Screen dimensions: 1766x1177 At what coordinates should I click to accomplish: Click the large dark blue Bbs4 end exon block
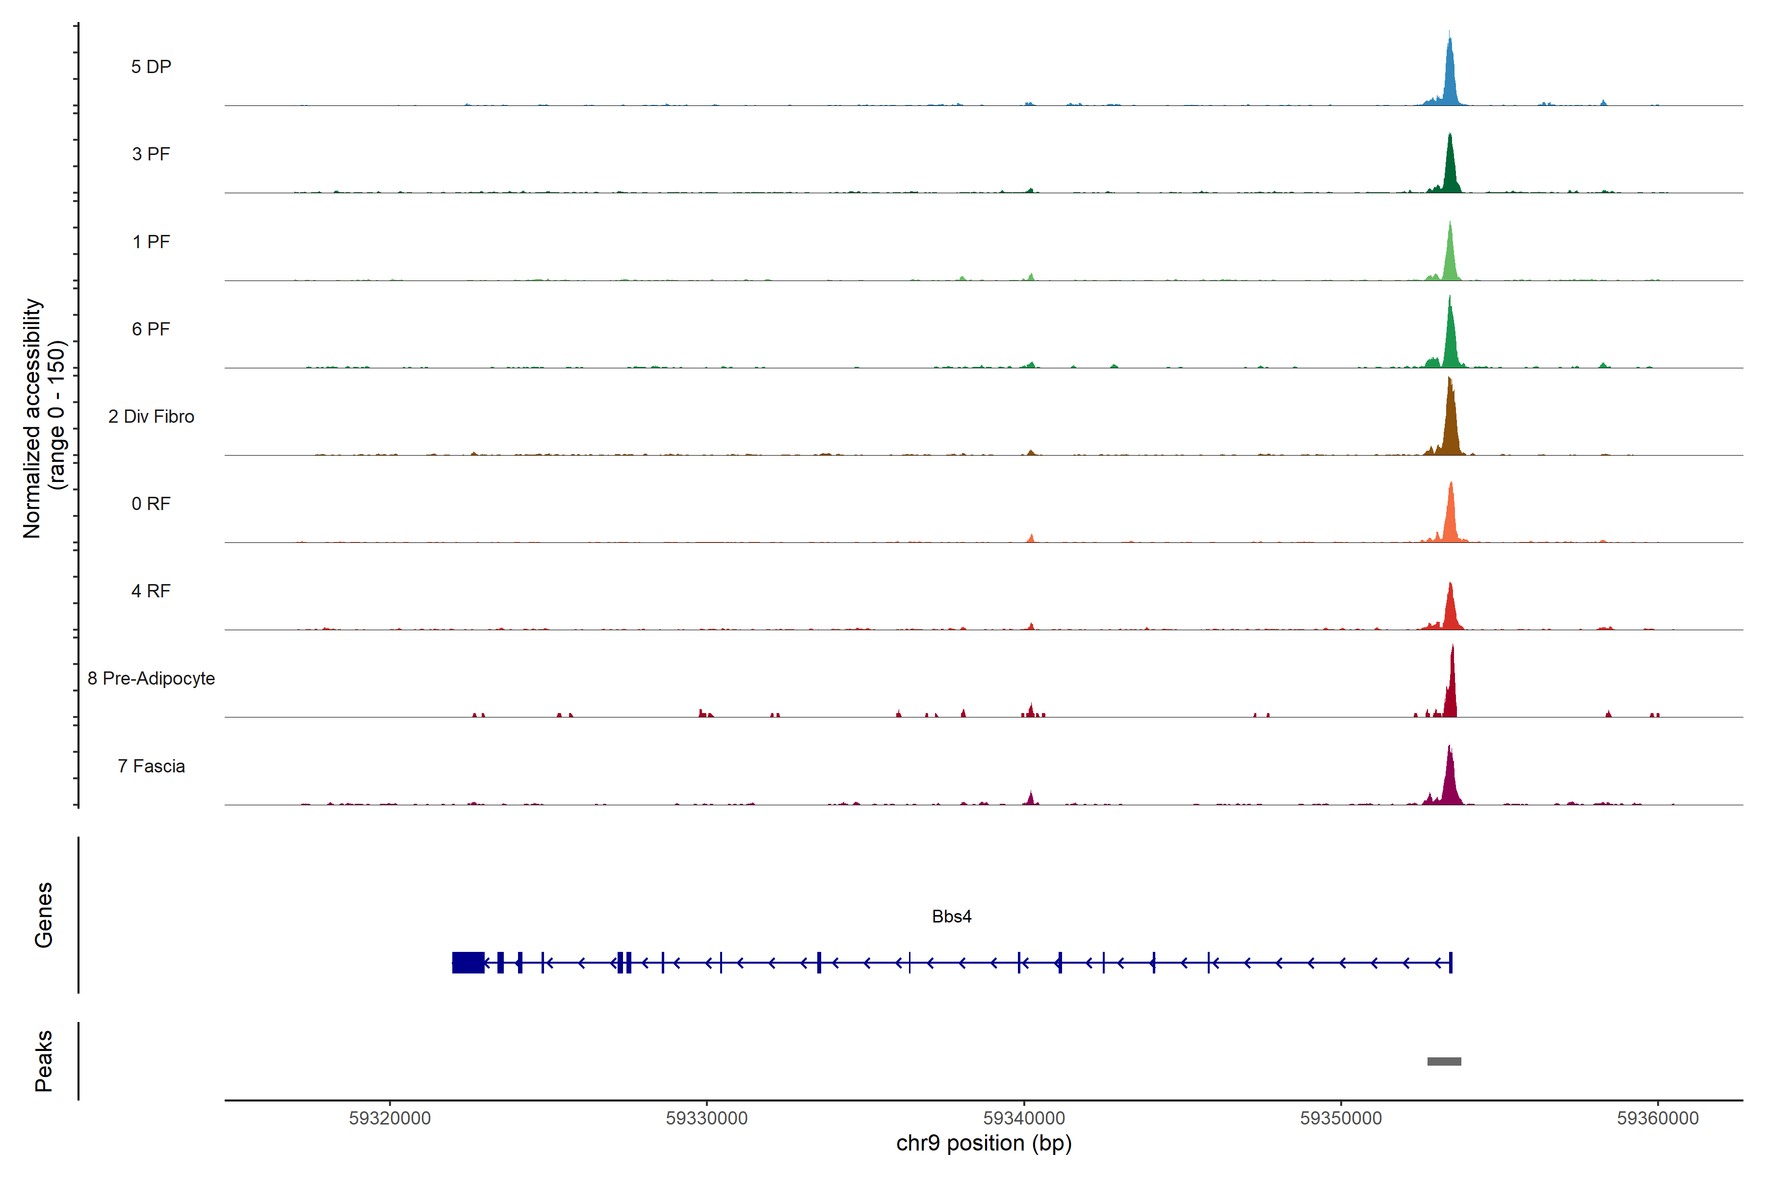pyautogui.click(x=468, y=962)
